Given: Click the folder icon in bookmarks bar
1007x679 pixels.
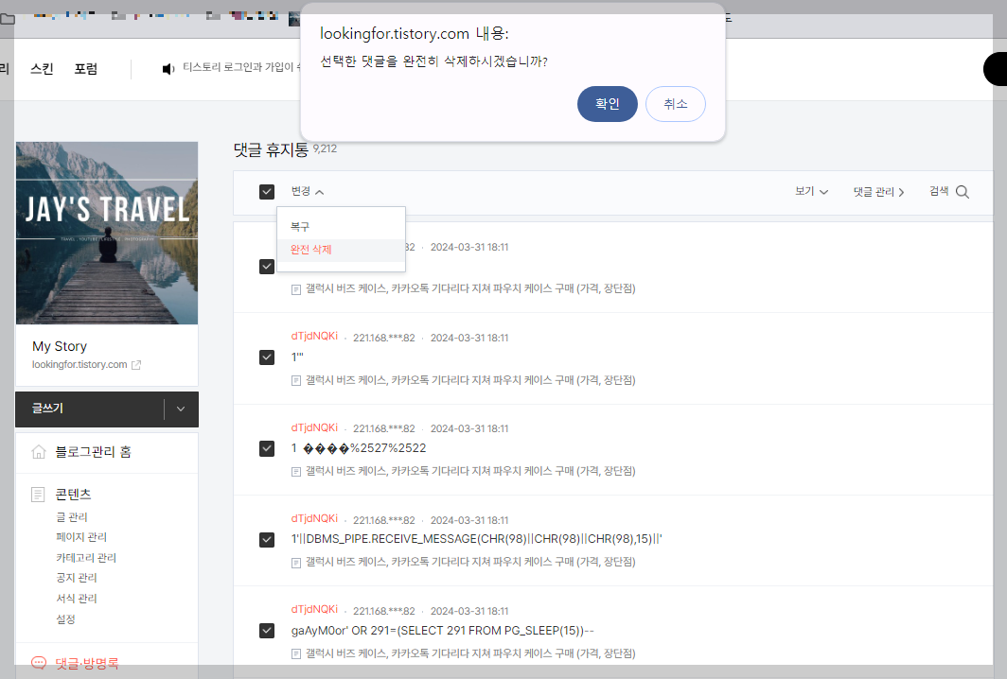Looking at the screenshot, I should point(7,19).
